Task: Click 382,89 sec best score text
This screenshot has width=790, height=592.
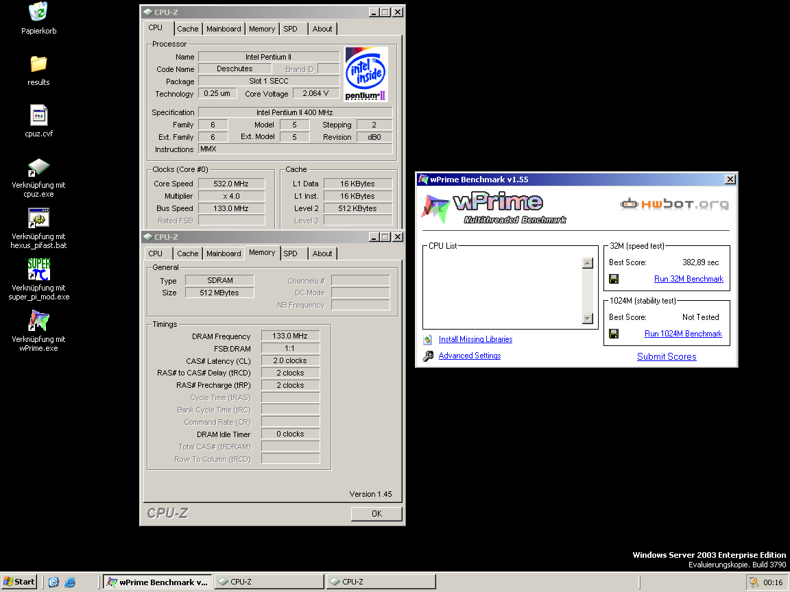Action: pos(700,262)
